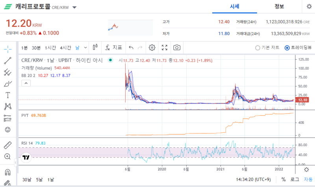Image resolution: width=315 pixels, height=187 pixels.
Task: Expand the interval dropdown chevron next to 날
Action: (85, 48)
